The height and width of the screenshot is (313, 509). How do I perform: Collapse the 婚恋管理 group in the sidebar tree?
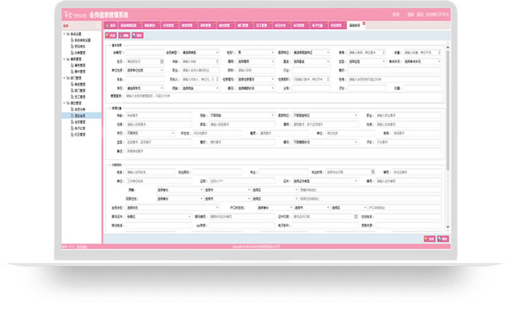click(64, 103)
